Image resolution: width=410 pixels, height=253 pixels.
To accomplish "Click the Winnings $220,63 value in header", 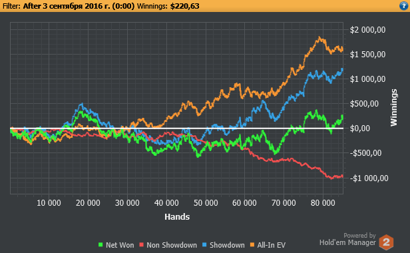I will (x=184, y=6).
